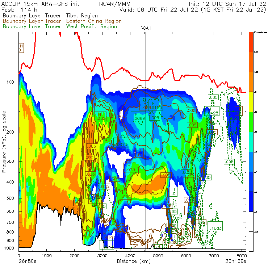Viewport: 268px width, 268px height.
Task: Click the 400 hPa pressure tick label
Action: click(10, 182)
